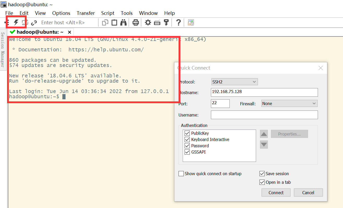Screen dimensions: 343x208
Task: Open the Help menu
Action: click(x=169, y=13)
